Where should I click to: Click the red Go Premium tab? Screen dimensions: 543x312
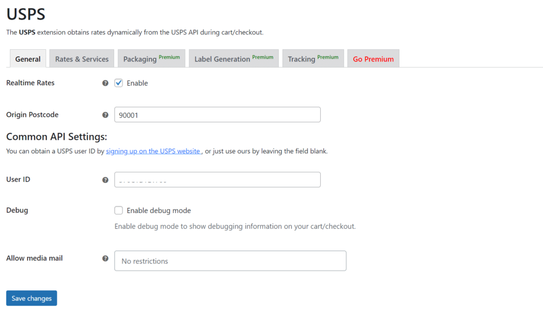[373, 59]
